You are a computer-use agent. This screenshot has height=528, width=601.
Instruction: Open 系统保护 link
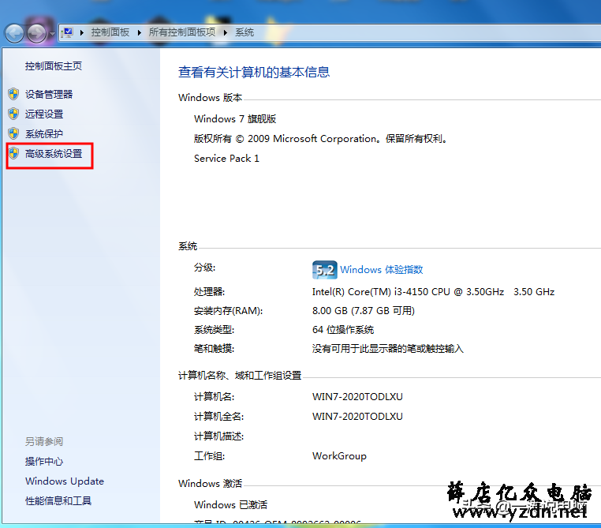(x=44, y=134)
